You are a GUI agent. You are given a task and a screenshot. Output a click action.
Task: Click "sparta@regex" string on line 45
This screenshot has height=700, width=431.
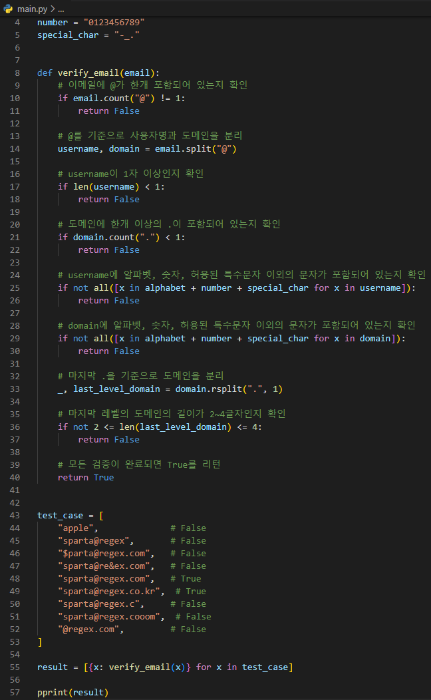pyautogui.click(x=93, y=540)
